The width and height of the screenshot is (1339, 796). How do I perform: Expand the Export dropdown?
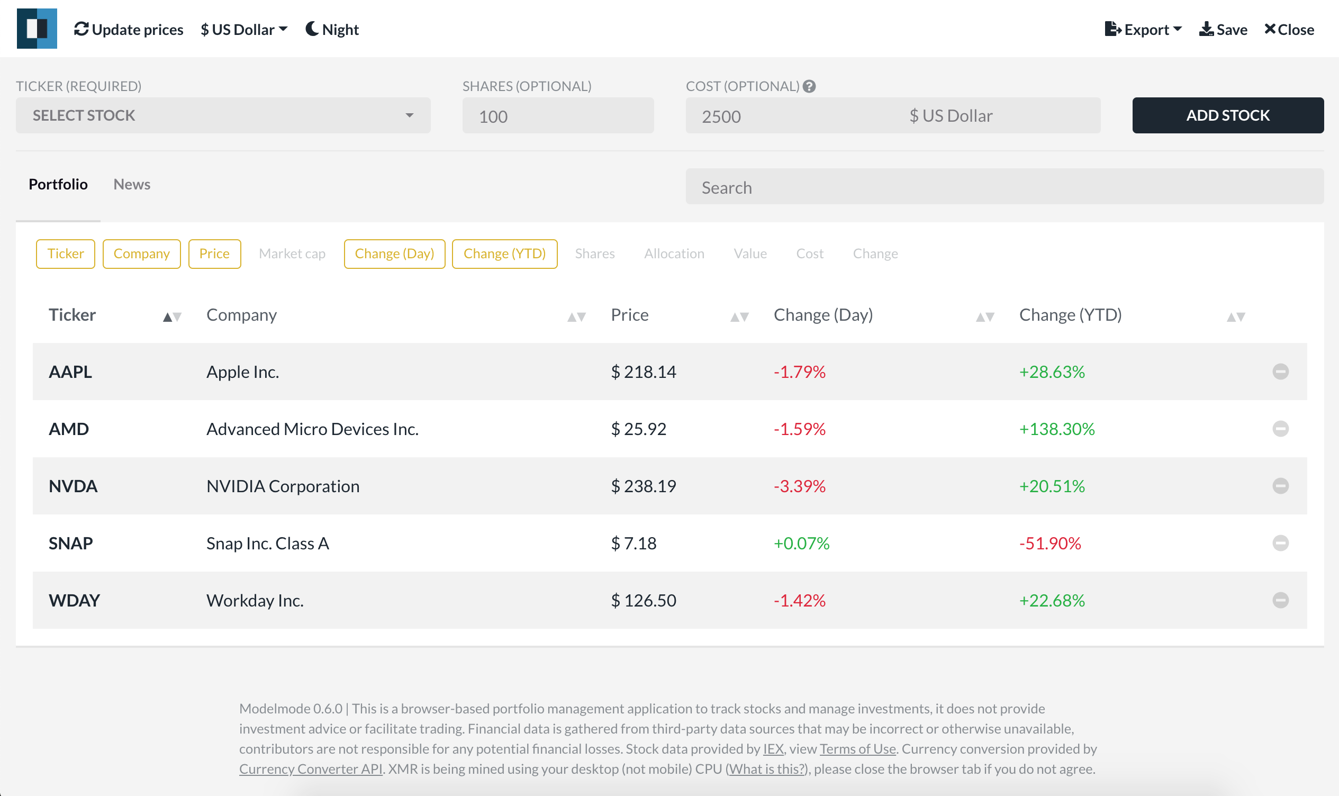pos(1143,29)
